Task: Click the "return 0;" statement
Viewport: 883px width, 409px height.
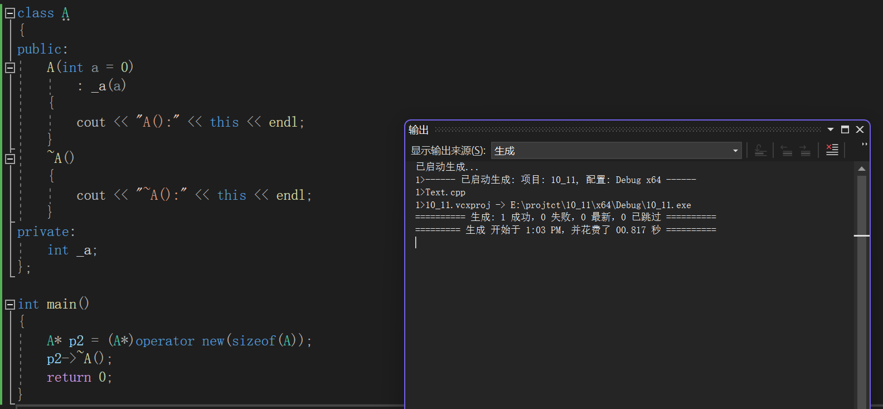Action: pyautogui.click(x=80, y=377)
